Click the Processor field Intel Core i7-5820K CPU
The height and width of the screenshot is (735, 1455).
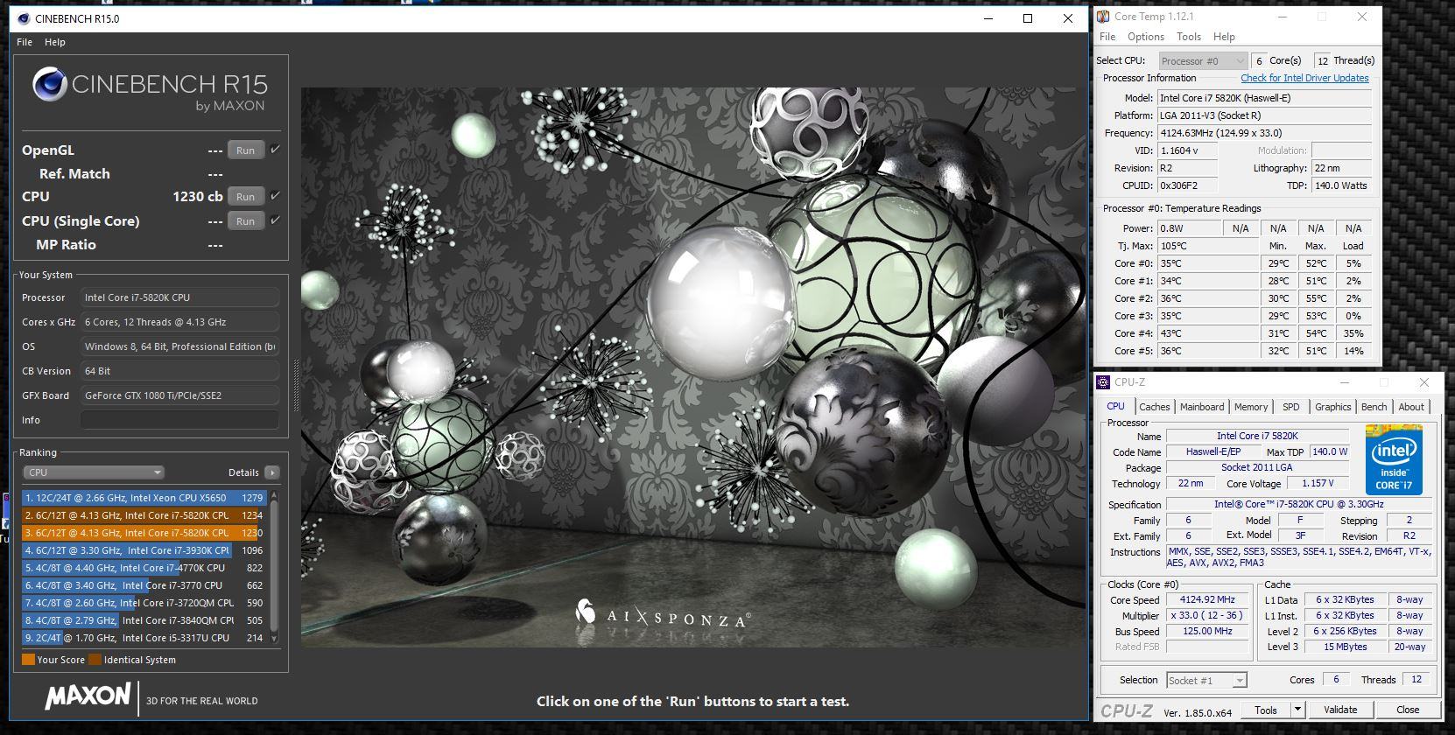coord(179,297)
